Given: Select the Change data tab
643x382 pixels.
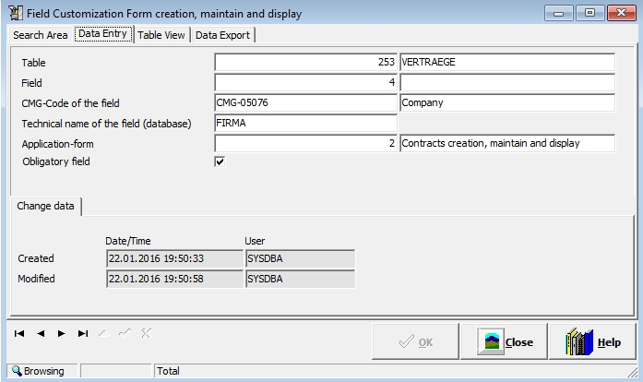Looking at the screenshot, I should point(45,207).
